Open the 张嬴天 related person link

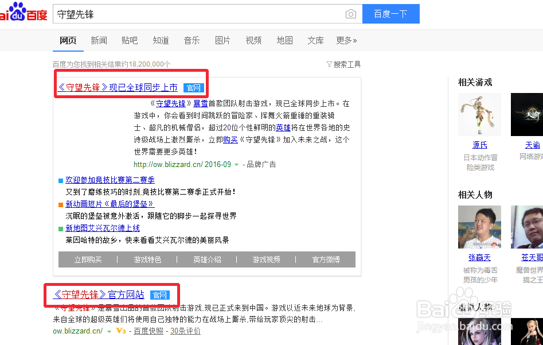click(x=479, y=257)
